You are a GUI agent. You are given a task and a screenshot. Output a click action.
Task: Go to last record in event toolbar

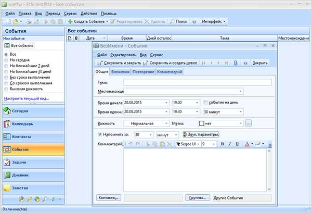click(226, 63)
